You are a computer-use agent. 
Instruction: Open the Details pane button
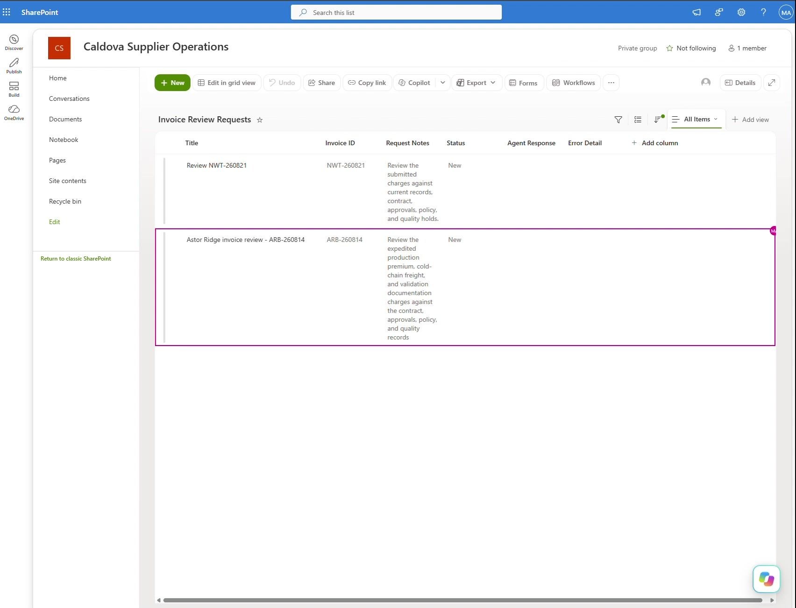[740, 83]
